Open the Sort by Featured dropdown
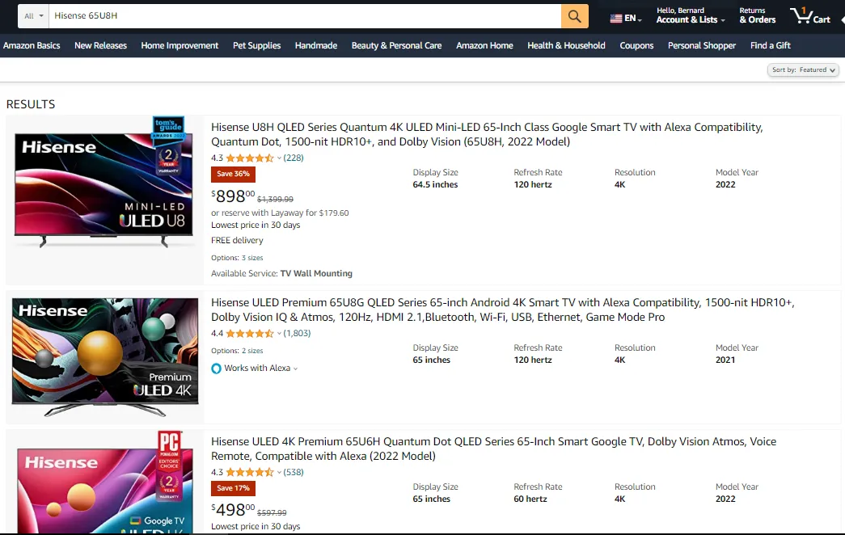Image resolution: width=845 pixels, height=535 pixels. pyautogui.click(x=803, y=70)
